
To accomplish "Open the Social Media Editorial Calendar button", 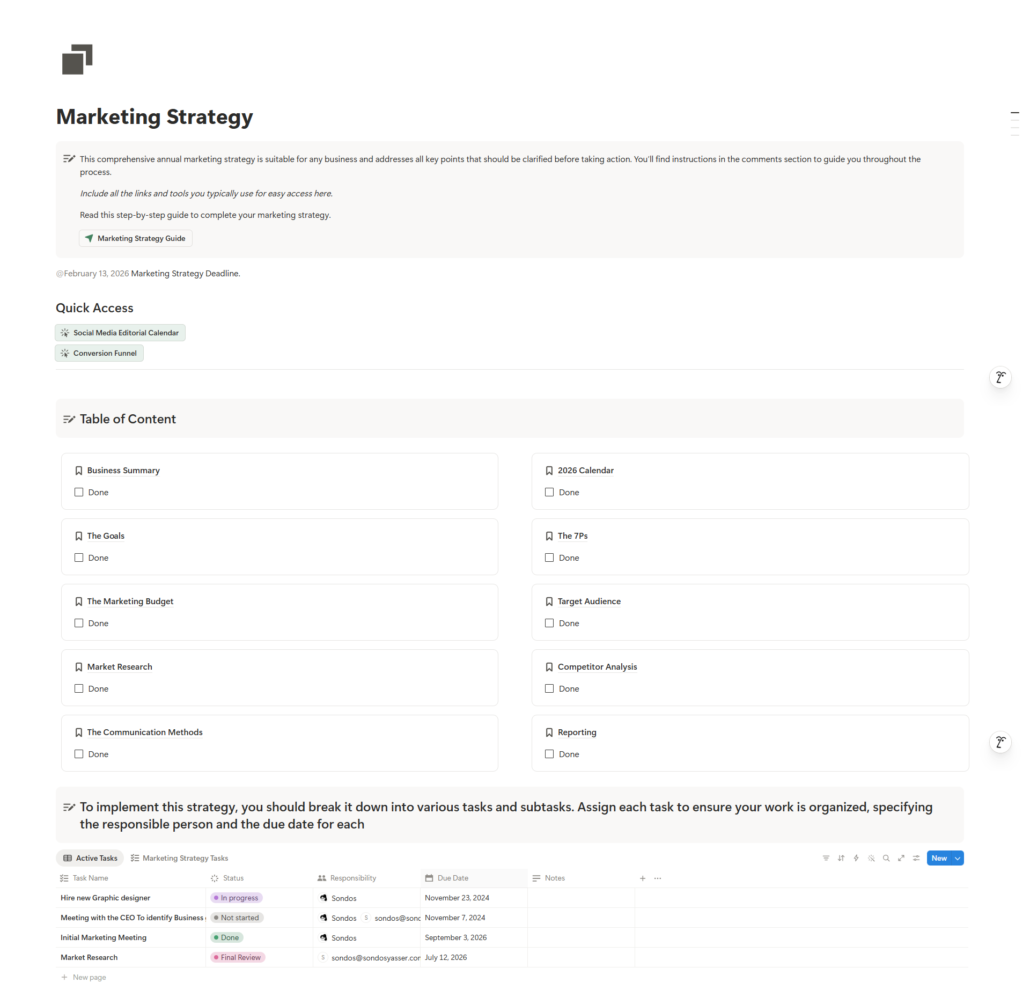I will (120, 333).
